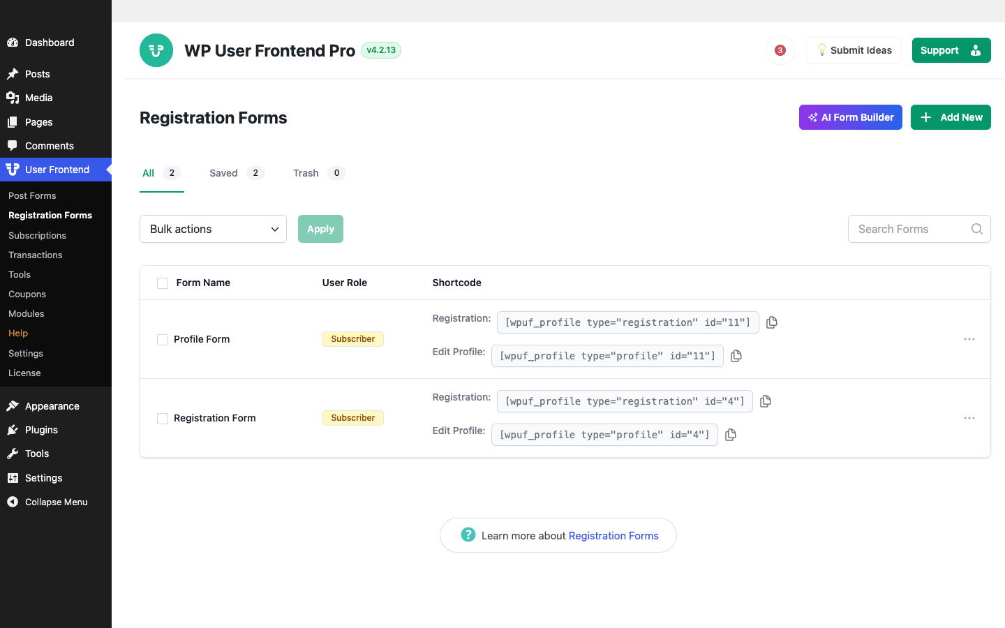Image resolution: width=1005 pixels, height=628 pixels.
Task: Click the magnifier icon in Search Forms
Action: [977, 229]
